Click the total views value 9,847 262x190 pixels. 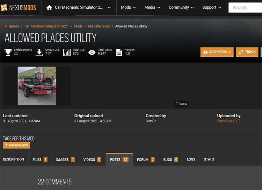[x=102, y=54]
